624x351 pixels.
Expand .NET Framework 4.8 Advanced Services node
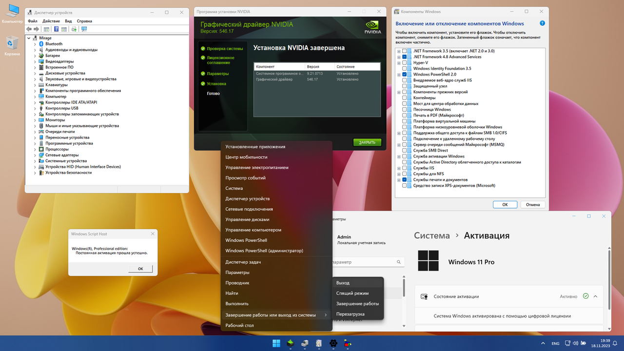tap(399, 57)
